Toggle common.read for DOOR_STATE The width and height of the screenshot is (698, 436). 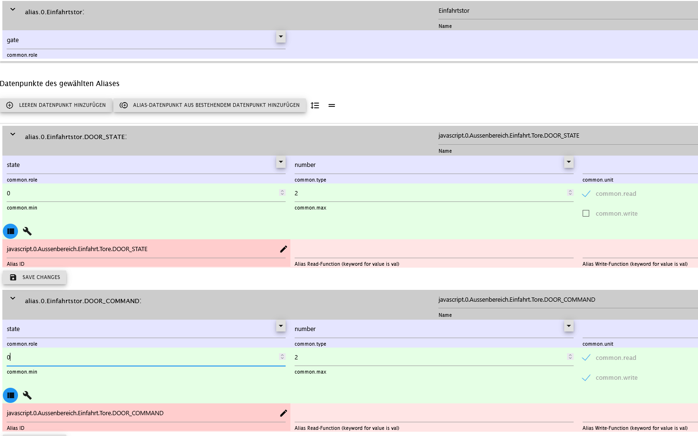(x=586, y=194)
